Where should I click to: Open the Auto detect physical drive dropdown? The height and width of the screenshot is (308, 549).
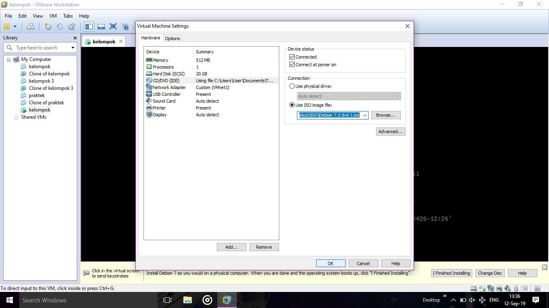point(349,96)
